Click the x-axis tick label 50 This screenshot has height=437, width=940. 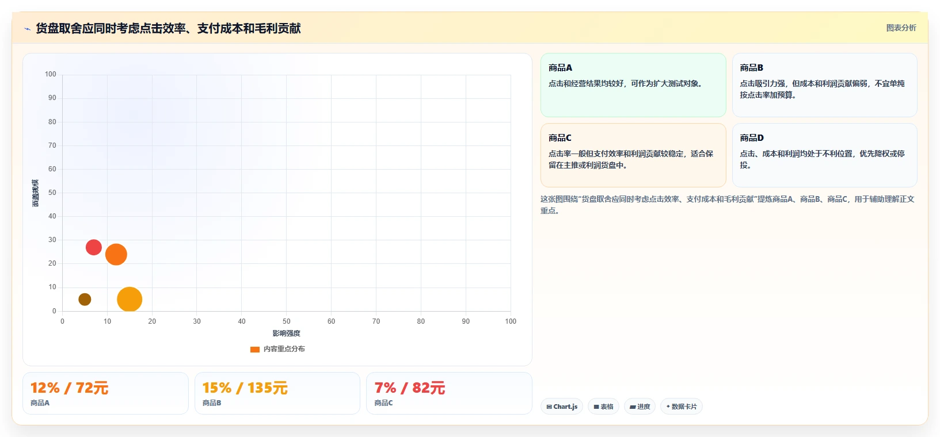[286, 321]
